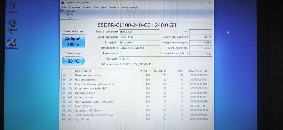Select the К-сть помилок SATA PHY row
This screenshot has height=130, width=283.
(x=137, y=88)
